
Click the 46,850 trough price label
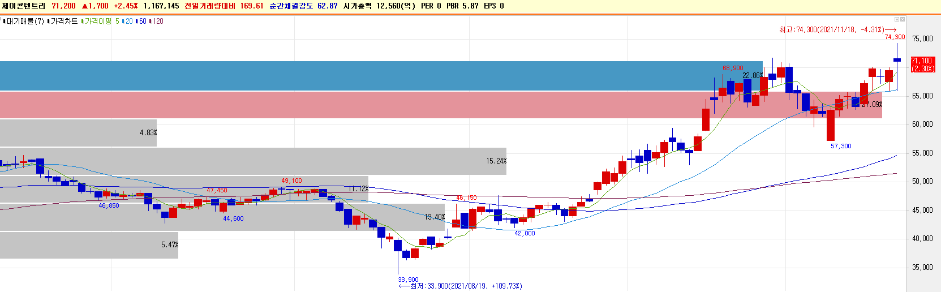[x=109, y=206]
